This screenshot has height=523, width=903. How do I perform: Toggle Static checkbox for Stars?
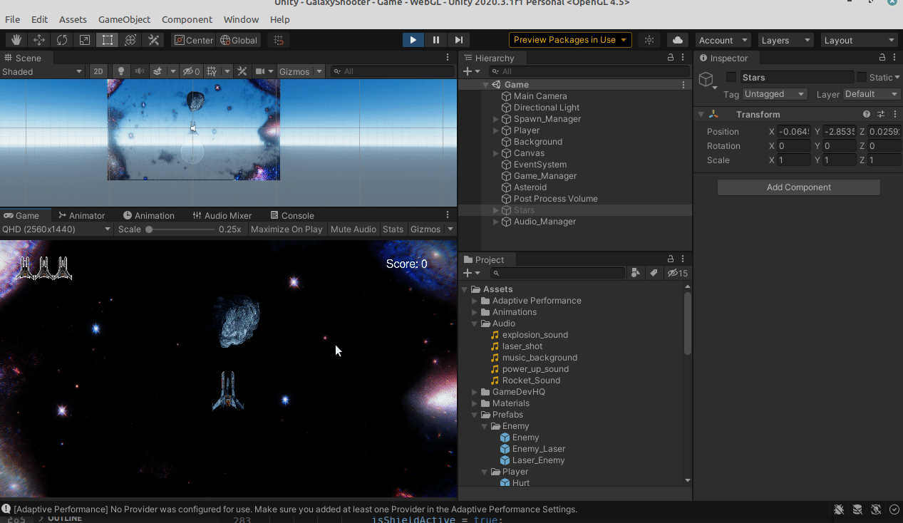click(862, 77)
